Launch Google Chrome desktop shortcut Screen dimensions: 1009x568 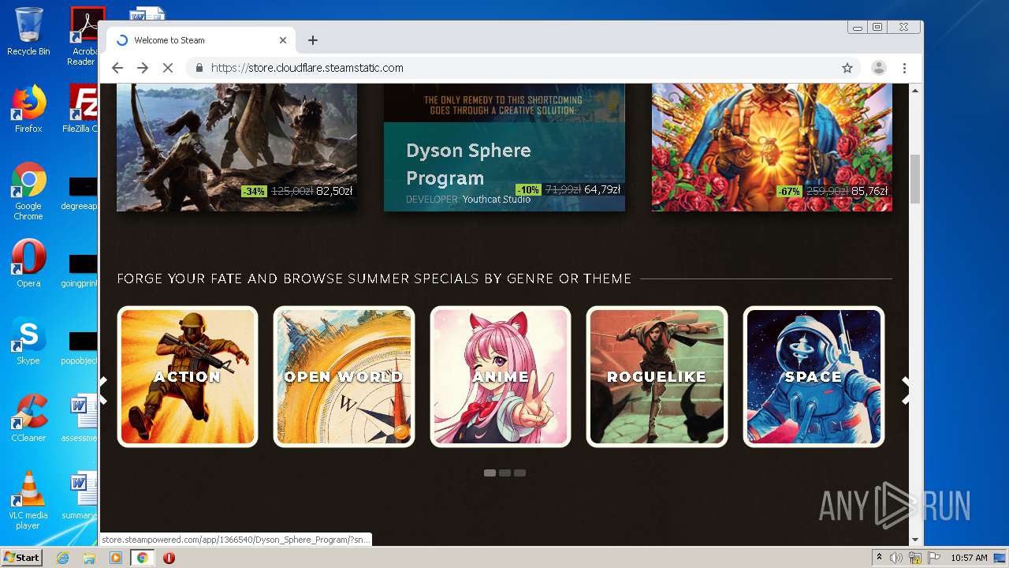(x=28, y=192)
